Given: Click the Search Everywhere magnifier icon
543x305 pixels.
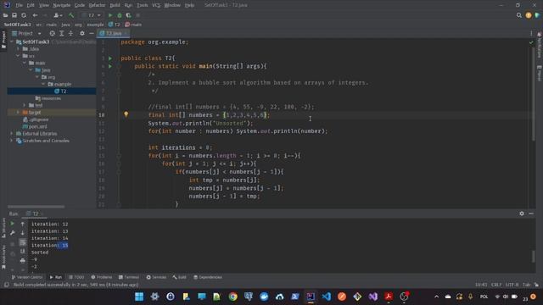Looking at the screenshot, I should pos(518,15).
